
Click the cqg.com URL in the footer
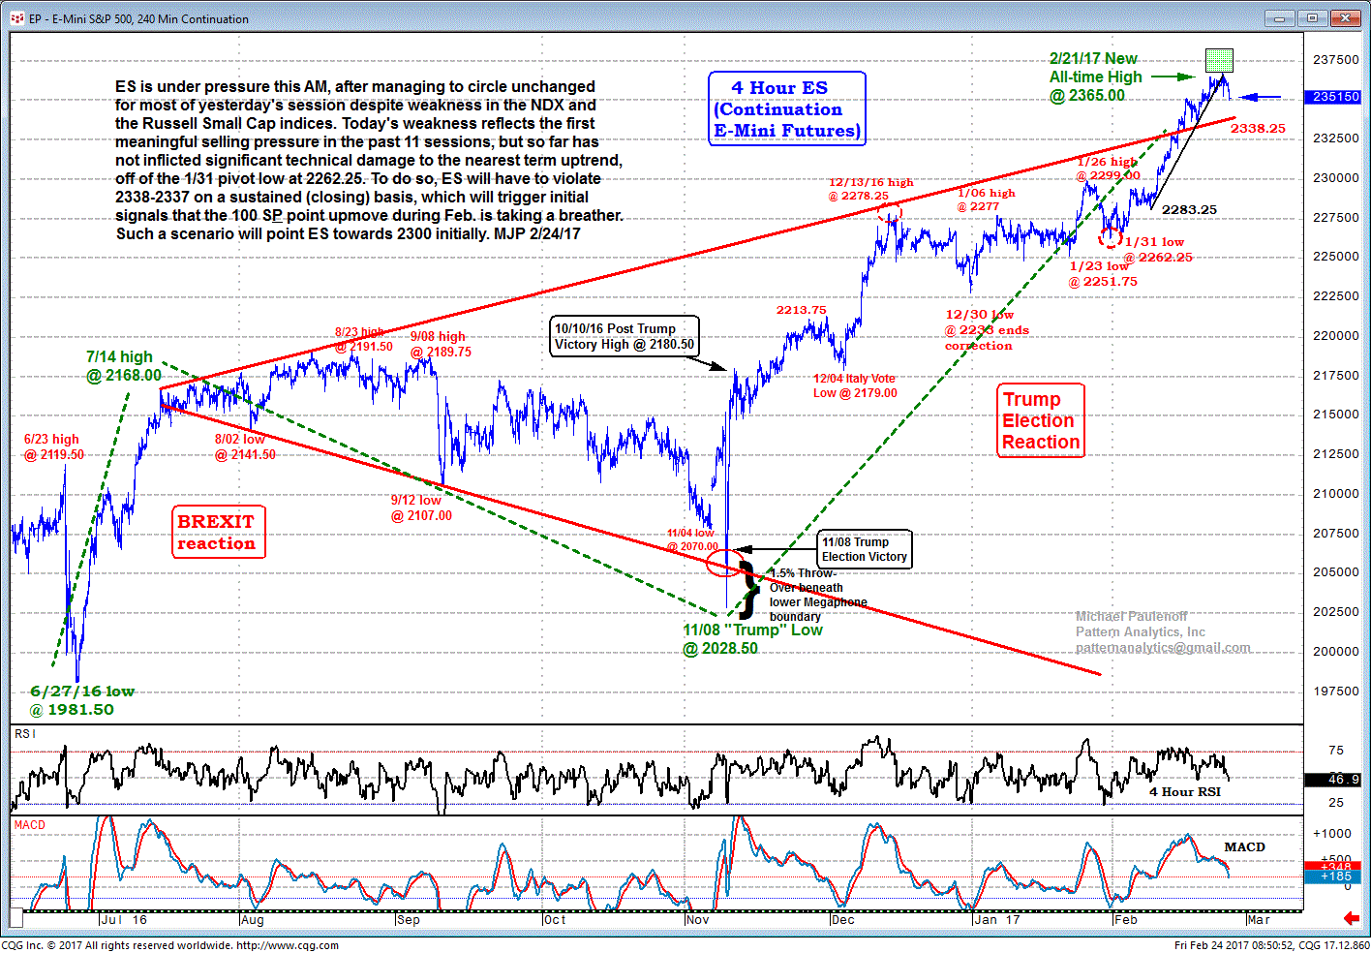click(288, 945)
